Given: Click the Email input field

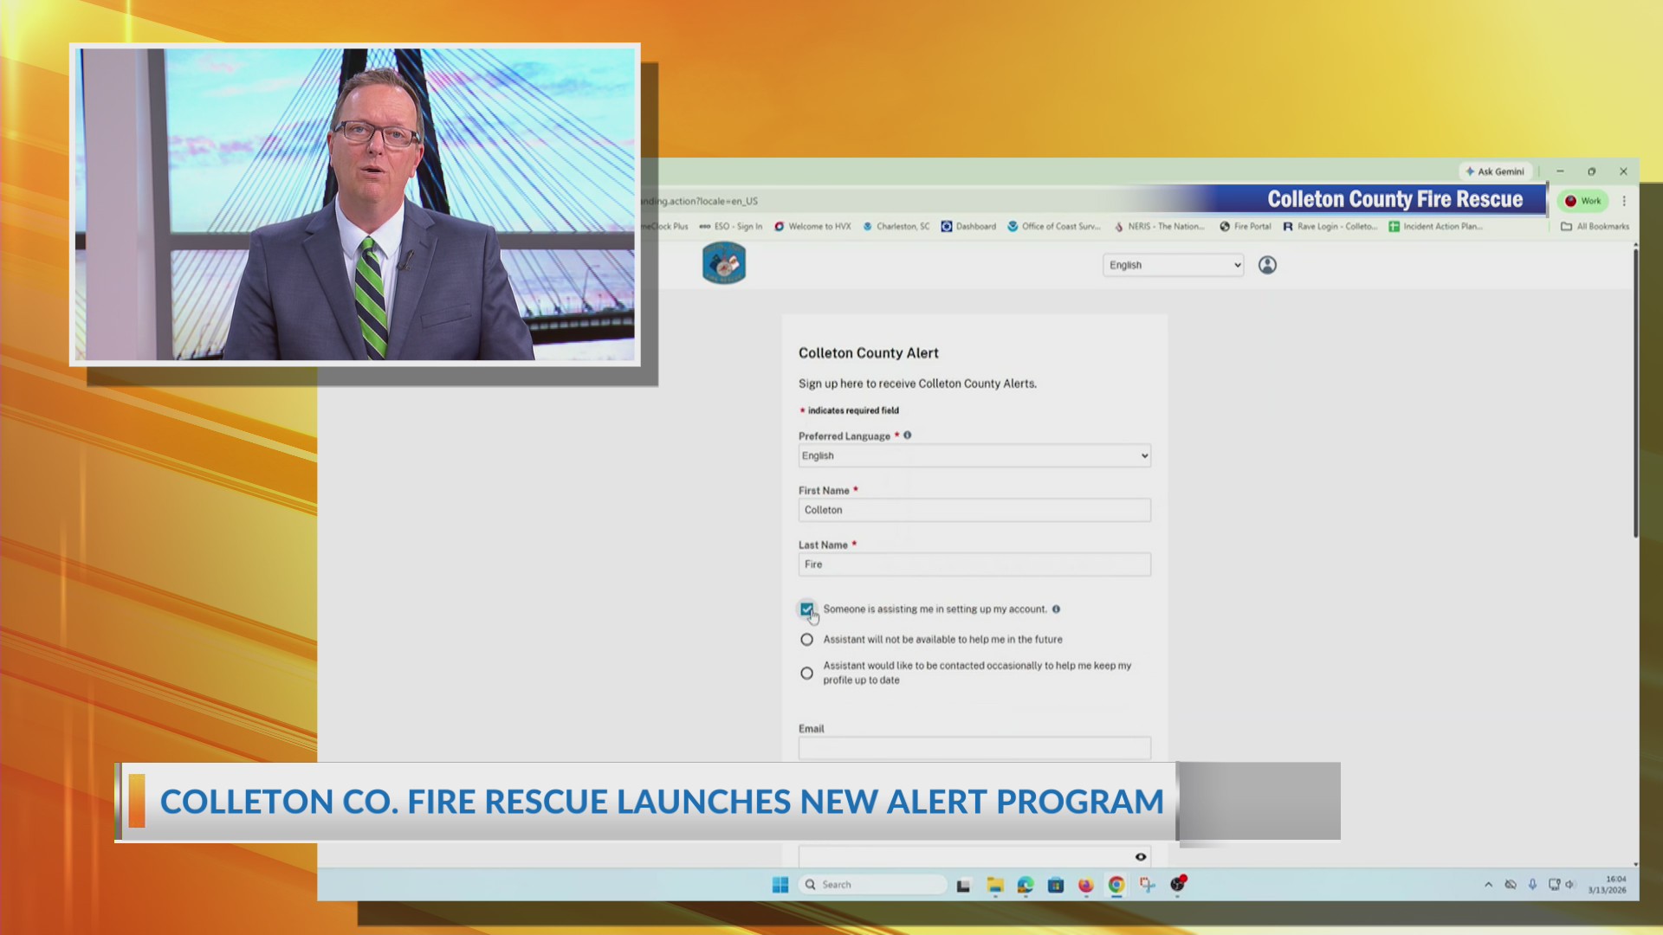Looking at the screenshot, I should point(974,749).
